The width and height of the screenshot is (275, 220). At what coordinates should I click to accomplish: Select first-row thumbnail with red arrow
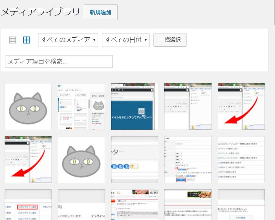coord(241,107)
